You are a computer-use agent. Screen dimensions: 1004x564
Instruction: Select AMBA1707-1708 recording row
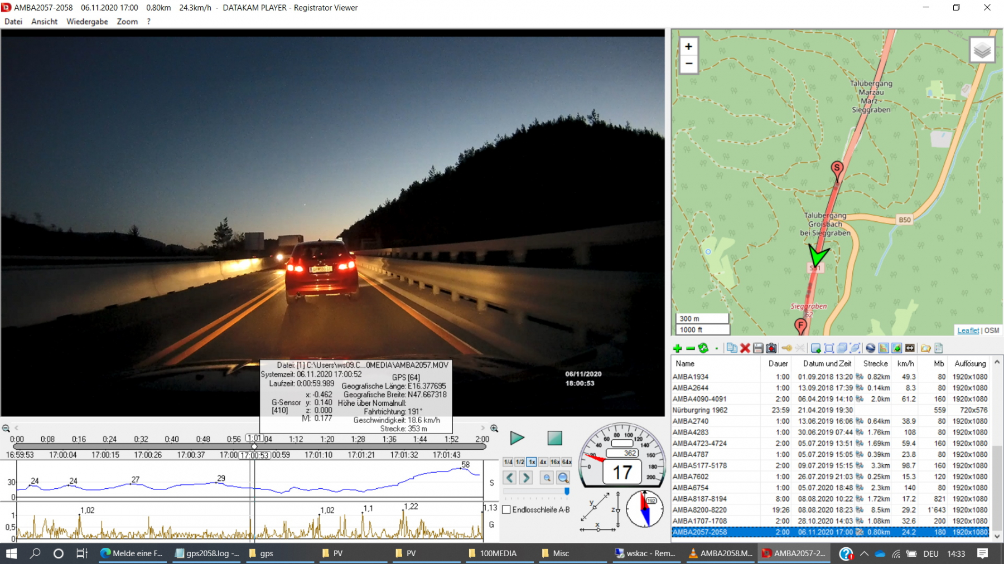tap(830, 521)
